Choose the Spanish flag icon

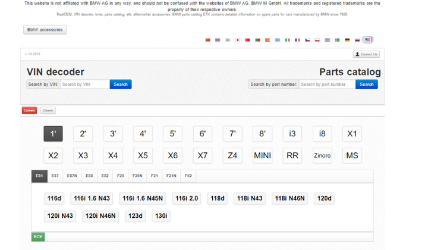(267, 40)
